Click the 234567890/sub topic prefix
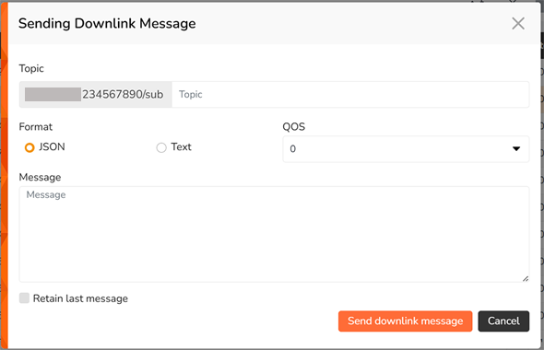 point(123,94)
